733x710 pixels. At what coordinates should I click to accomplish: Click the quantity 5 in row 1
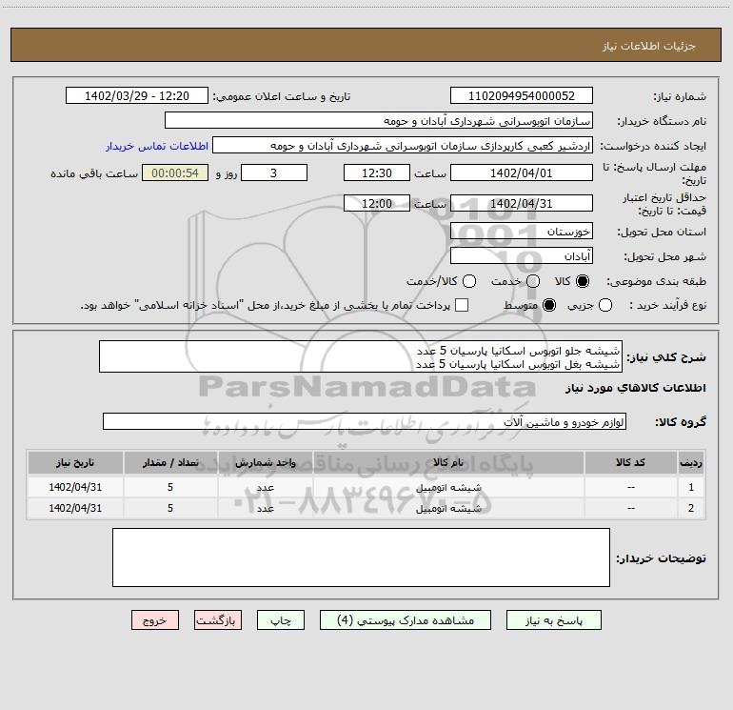click(x=170, y=487)
